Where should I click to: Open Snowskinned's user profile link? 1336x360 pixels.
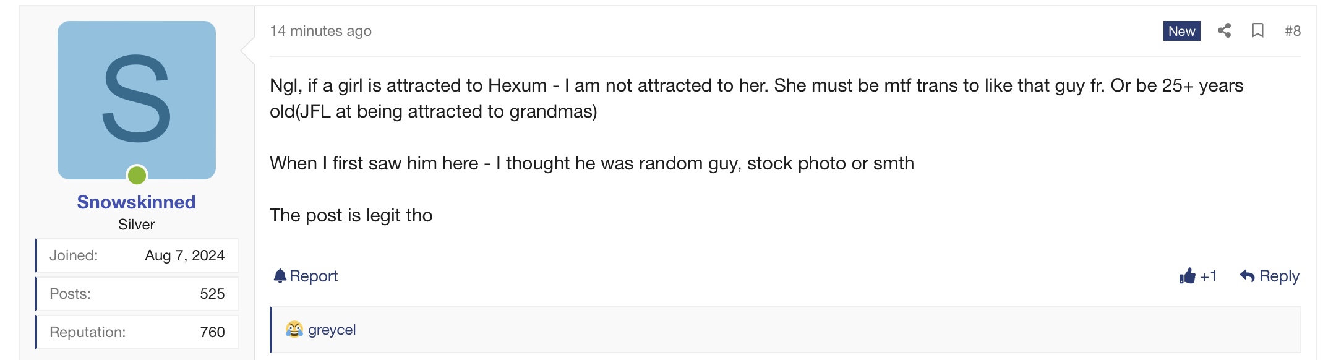[x=136, y=202]
